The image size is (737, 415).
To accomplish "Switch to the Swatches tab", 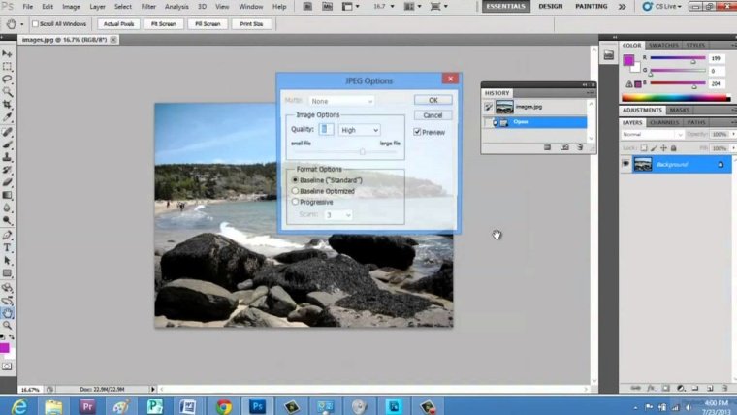I will [x=663, y=46].
